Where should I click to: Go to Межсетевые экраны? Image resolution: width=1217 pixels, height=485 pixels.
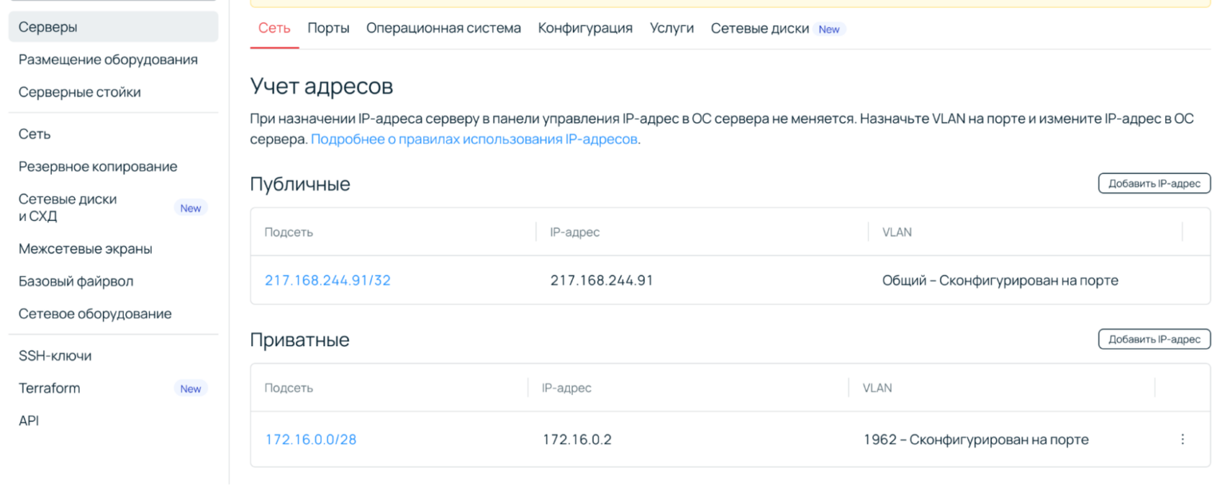[85, 248]
